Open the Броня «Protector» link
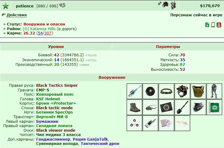 coord(56,103)
